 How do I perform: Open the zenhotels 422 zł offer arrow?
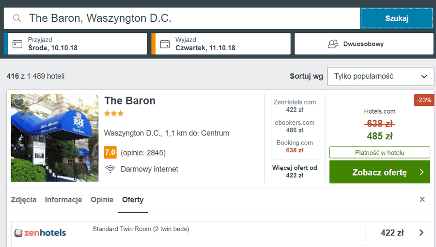[x=421, y=233]
